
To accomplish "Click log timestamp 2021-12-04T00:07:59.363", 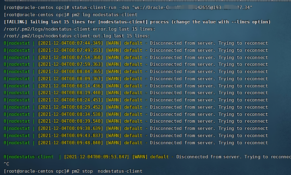I will (70, 64).
